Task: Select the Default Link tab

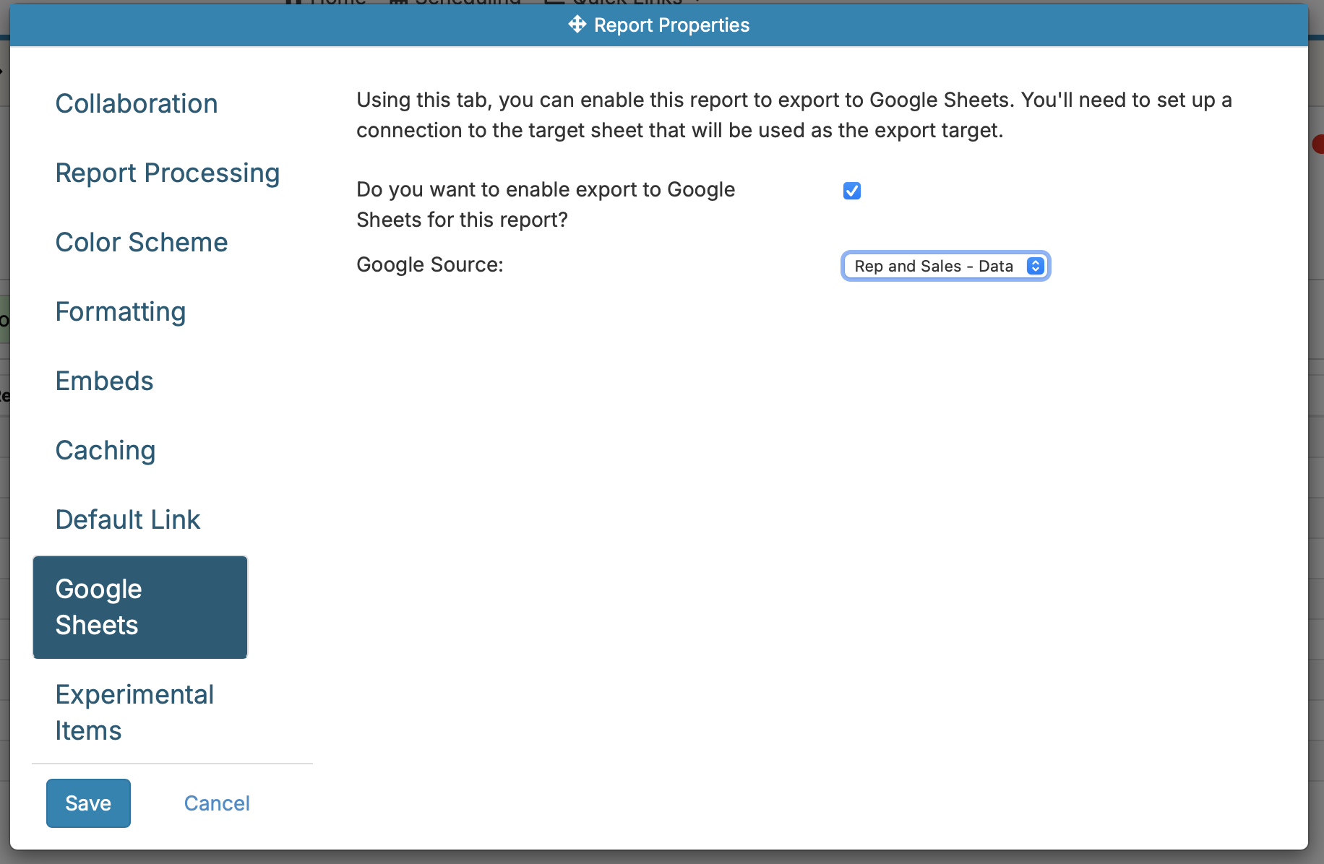Action: pos(128,519)
